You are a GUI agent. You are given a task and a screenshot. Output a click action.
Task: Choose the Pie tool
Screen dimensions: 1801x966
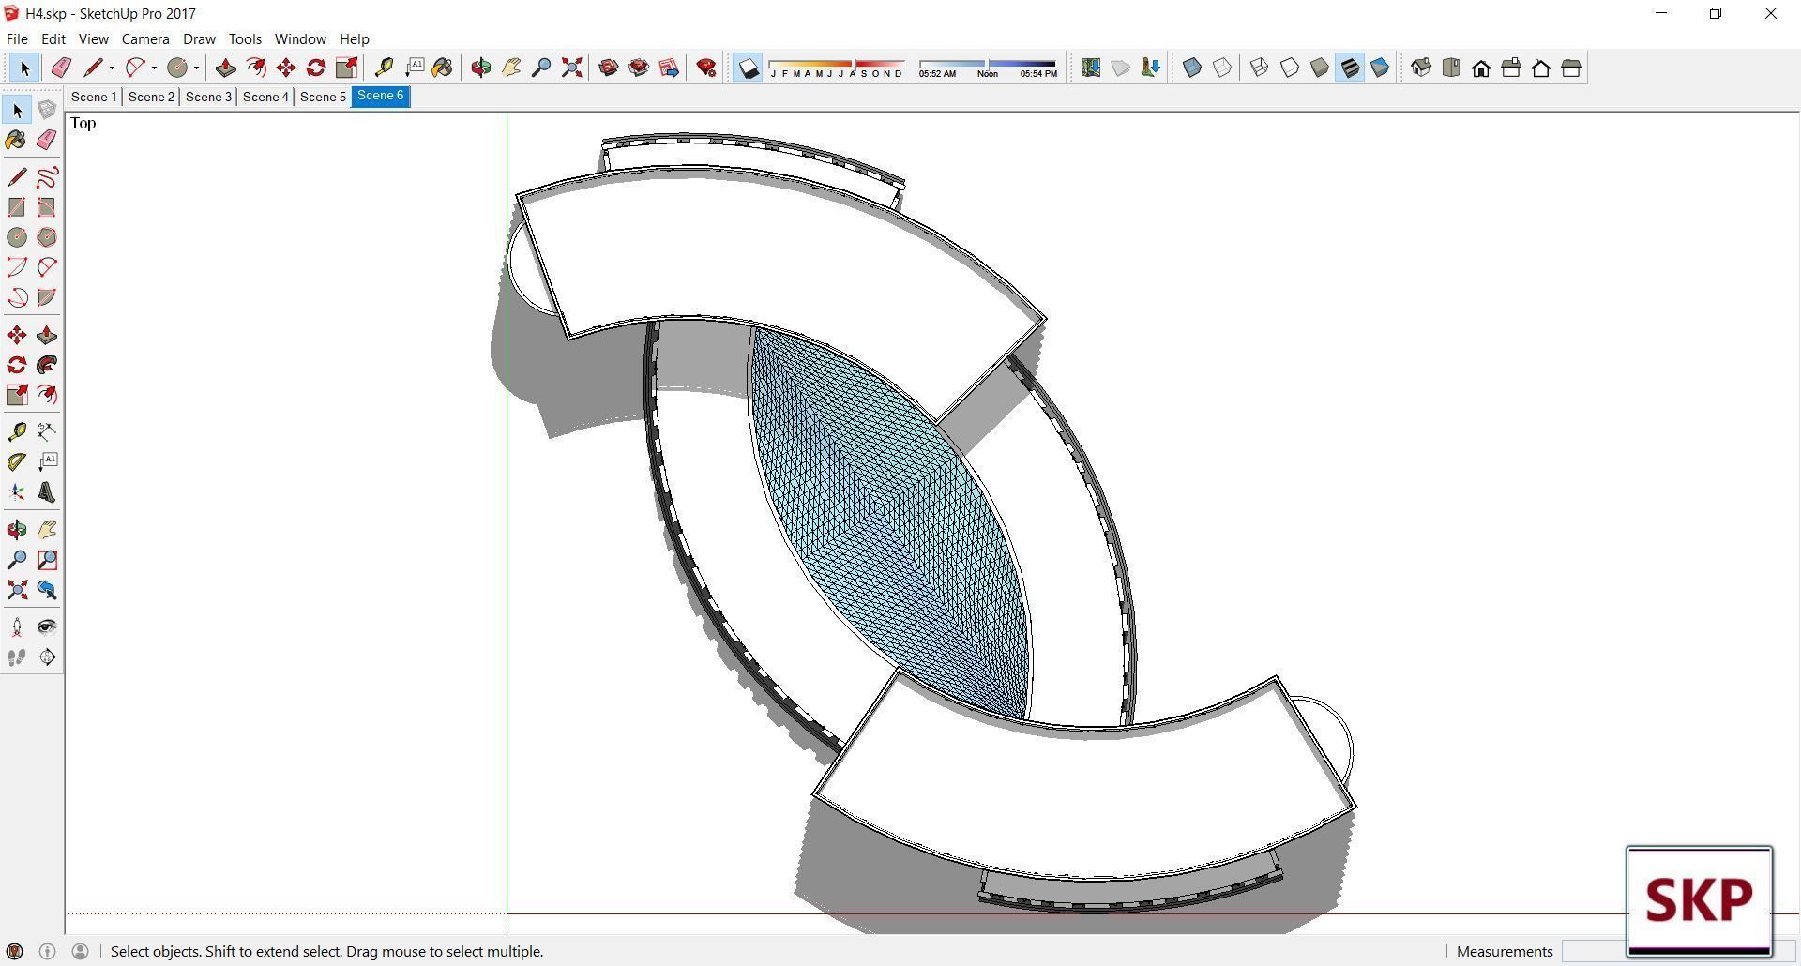coord(47,297)
